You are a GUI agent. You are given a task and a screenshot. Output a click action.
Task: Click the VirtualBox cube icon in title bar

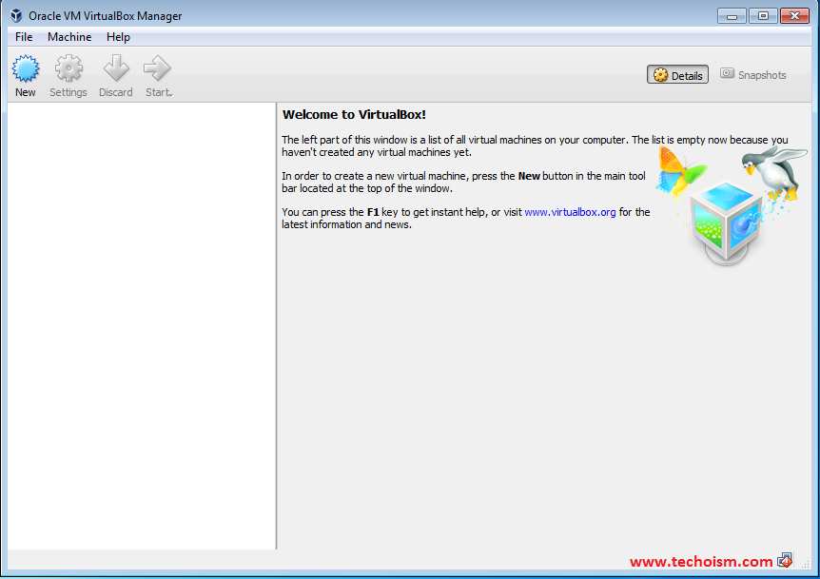(16, 15)
